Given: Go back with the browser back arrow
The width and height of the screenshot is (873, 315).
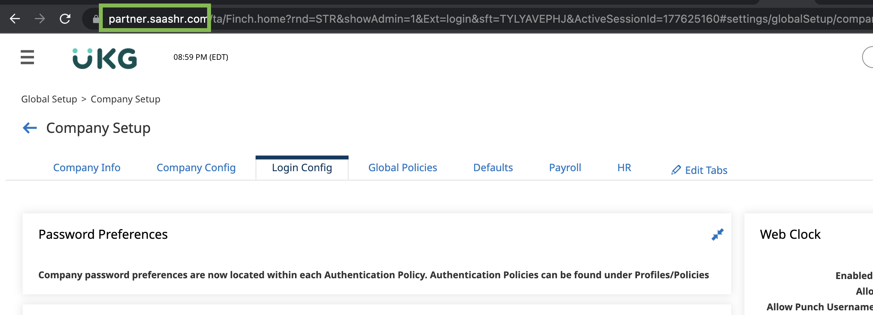Looking at the screenshot, I should pos(15,18).
